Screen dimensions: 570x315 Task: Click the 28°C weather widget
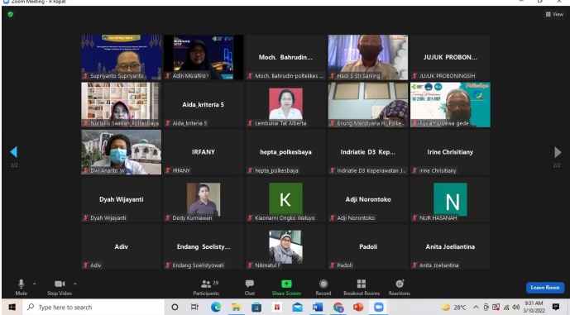point(454,308)
